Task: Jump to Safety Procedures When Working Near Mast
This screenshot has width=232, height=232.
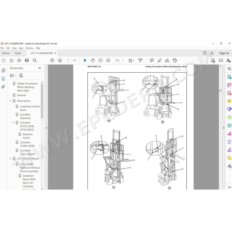Action: pyautogui.click(x=28, y=87)
